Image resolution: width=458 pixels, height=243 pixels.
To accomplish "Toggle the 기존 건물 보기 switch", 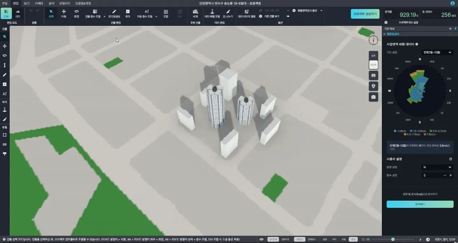I will click(x=288, y=17).
